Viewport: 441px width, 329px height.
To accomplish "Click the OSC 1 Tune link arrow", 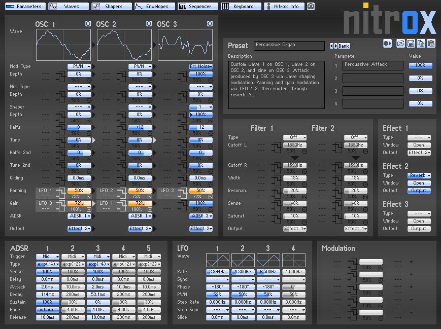I will pos(94,140).
